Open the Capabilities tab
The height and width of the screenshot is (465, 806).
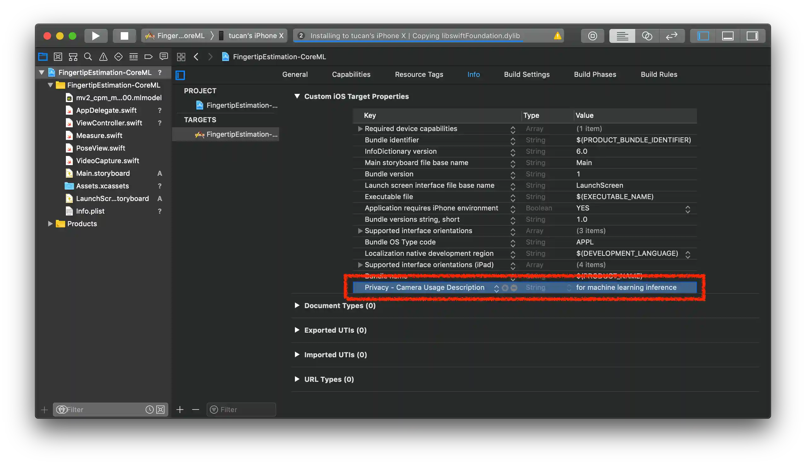coord(351,74)
